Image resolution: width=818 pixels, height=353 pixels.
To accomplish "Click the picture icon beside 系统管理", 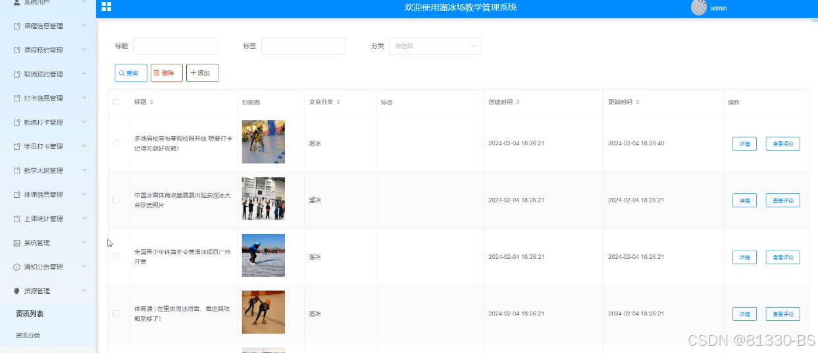I will coord(17,243).
